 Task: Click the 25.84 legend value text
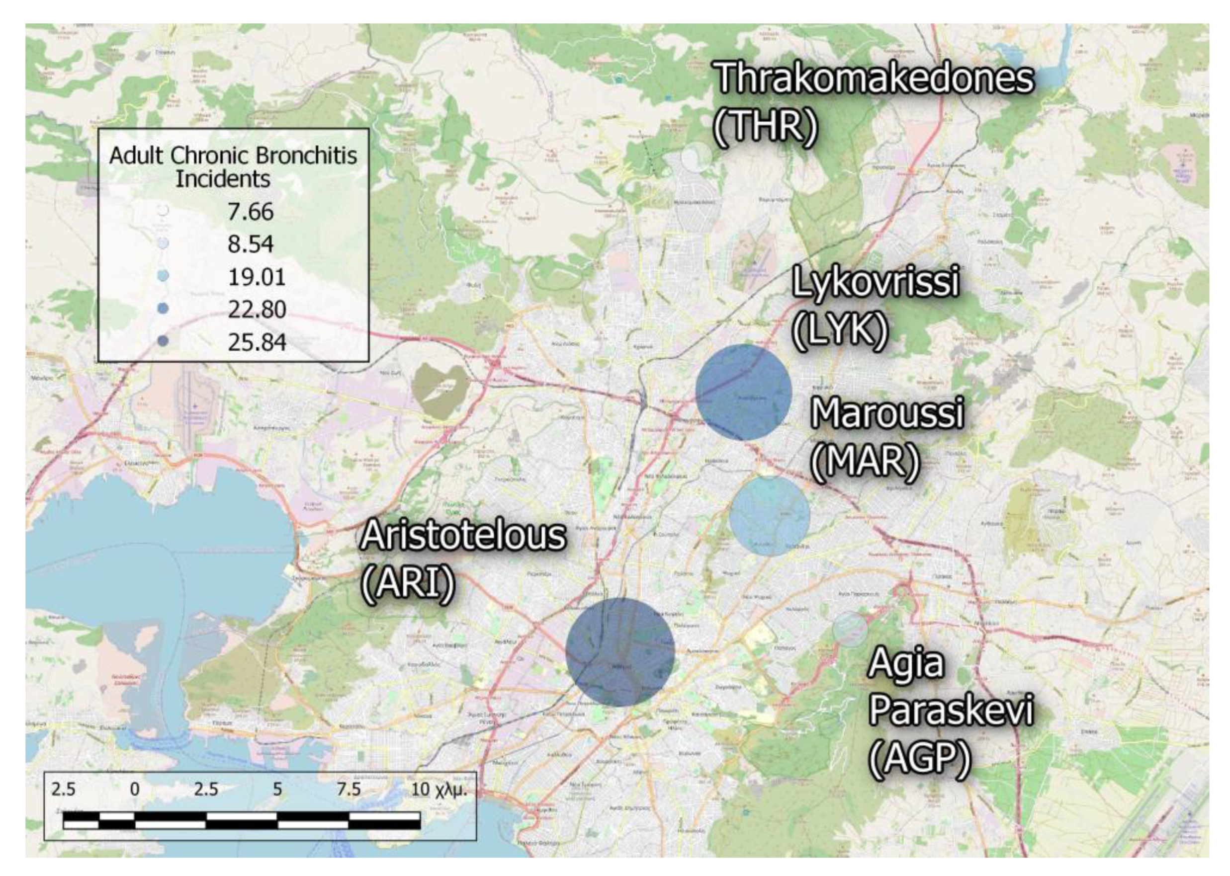coord(257,342)
